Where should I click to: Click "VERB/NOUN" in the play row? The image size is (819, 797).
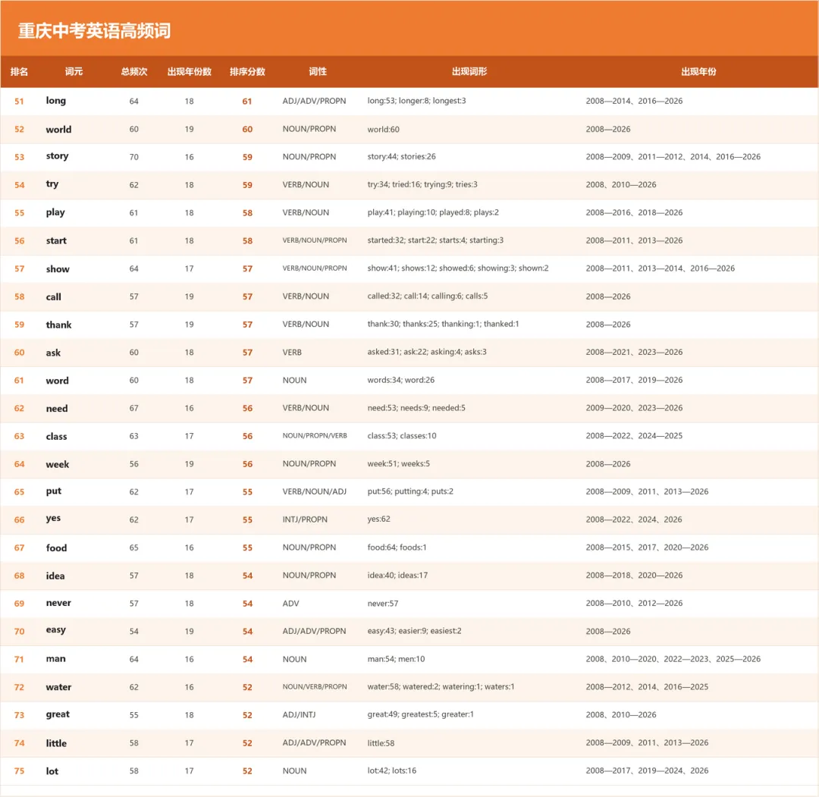(x=306, y=212)
